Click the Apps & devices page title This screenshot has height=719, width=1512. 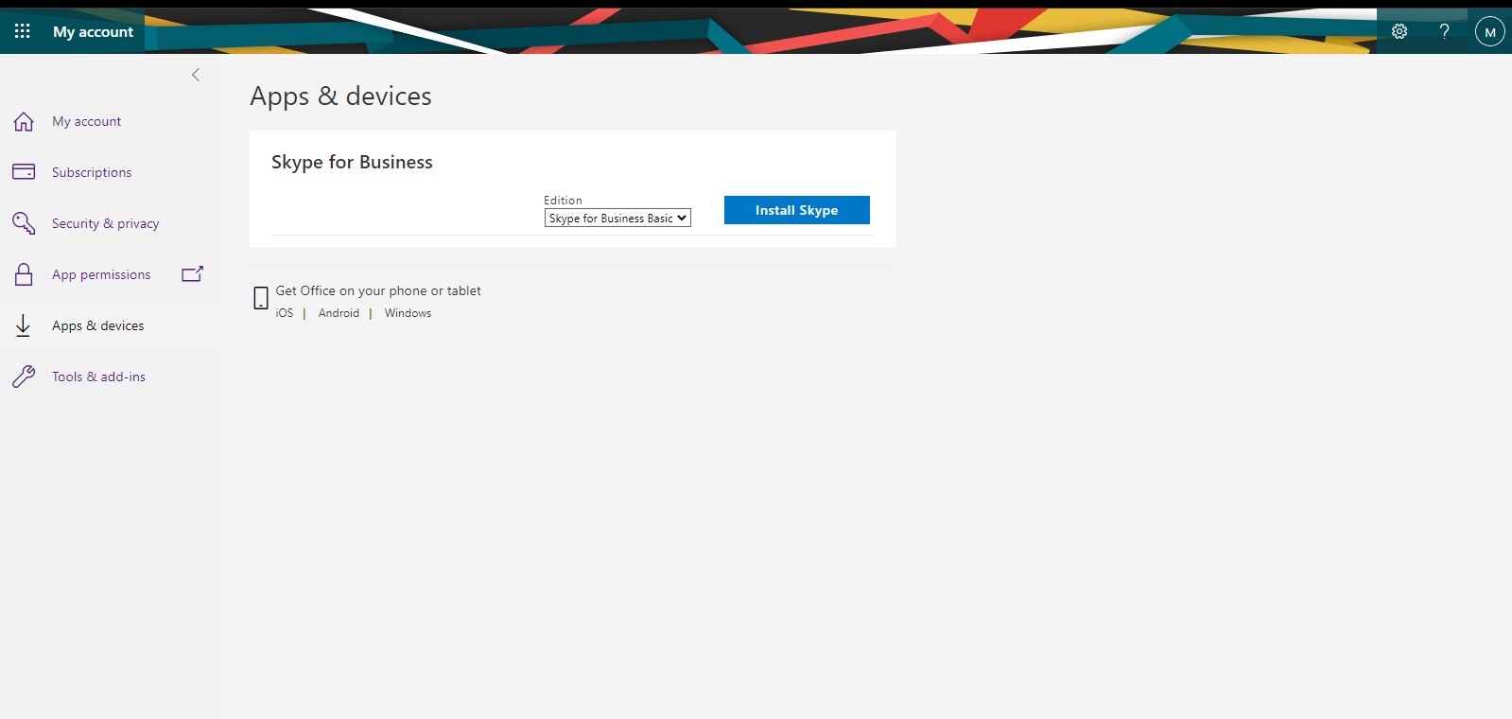[340, 96]
